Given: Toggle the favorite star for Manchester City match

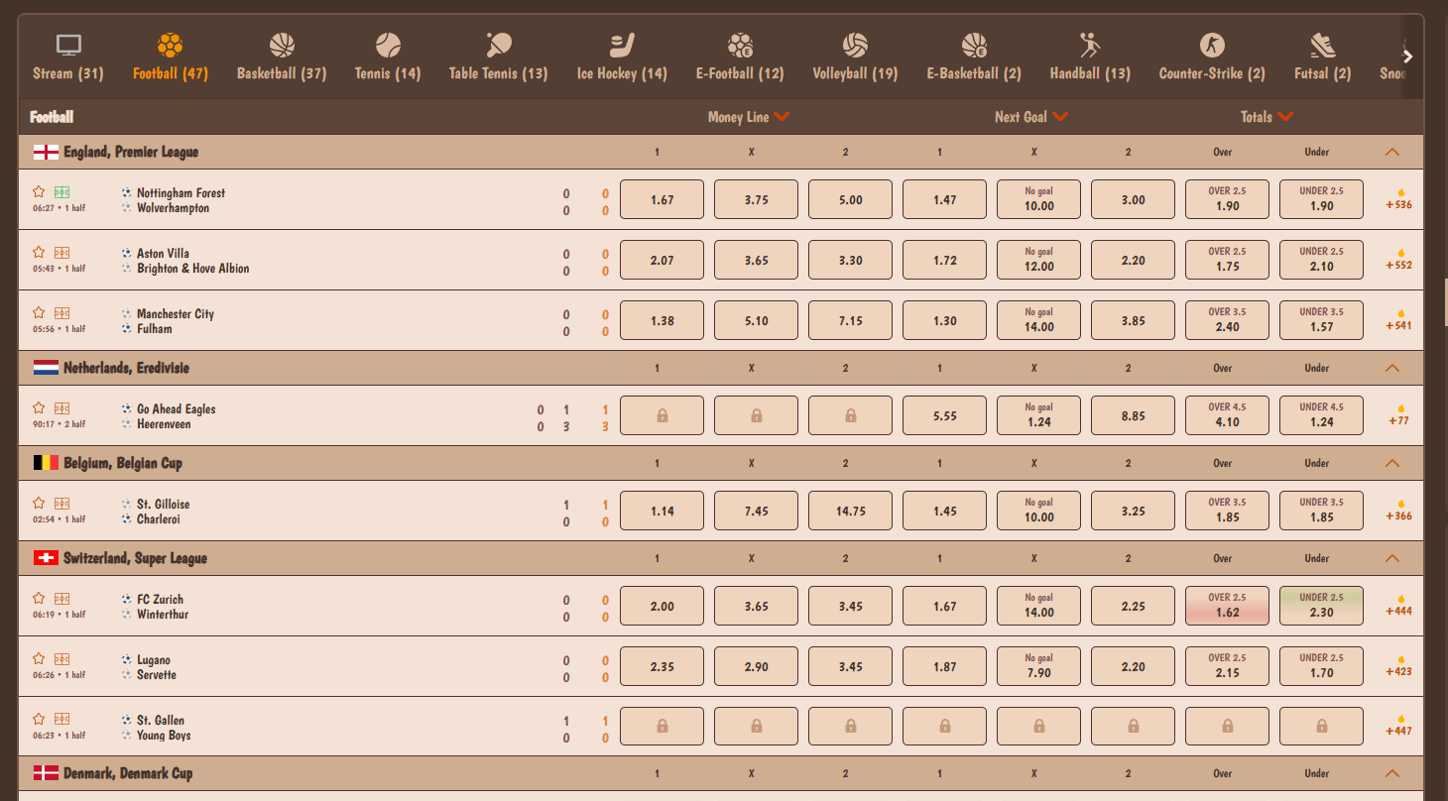Looking at the screenshot, I should coord(40,313).
